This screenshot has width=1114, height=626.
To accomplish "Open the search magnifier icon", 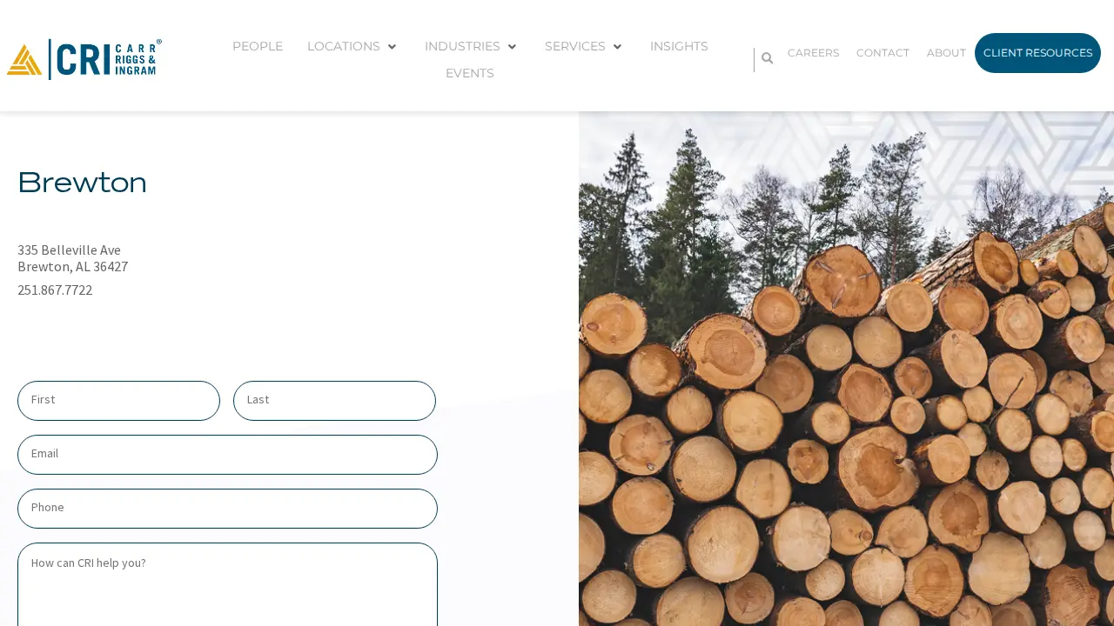I will 767,58.
